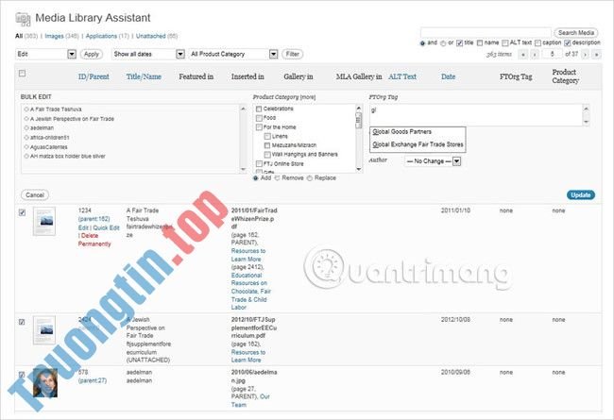Check the Mezuzahs/Mizrach category
Viewport: 614px width, 420px height.
click(x=267, y=145)
